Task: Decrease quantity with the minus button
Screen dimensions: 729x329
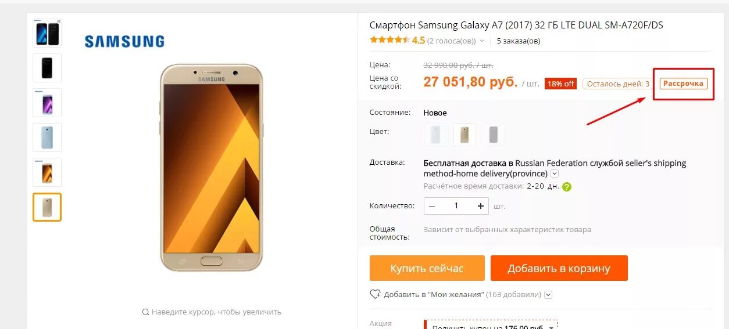Action: pyautogui.click(x=432, y=206)
